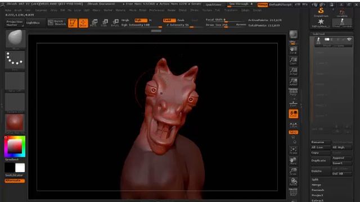Adjust the Draw Size slider
Image resolution: width=360 pixels, height=202 pixels.
point(220,25)
